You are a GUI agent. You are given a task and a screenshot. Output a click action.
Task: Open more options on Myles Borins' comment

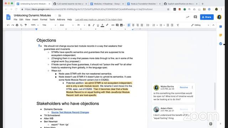(192, 87)
